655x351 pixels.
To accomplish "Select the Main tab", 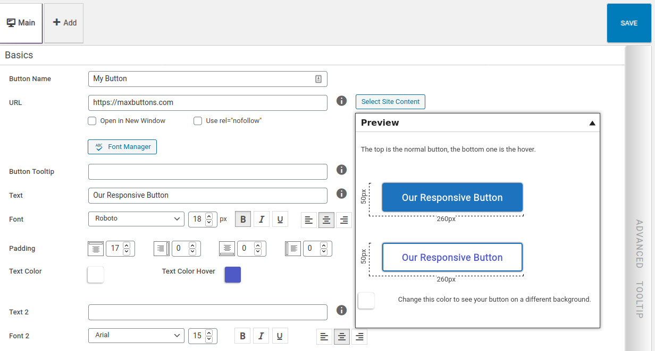I will click(x=21, y=23).
